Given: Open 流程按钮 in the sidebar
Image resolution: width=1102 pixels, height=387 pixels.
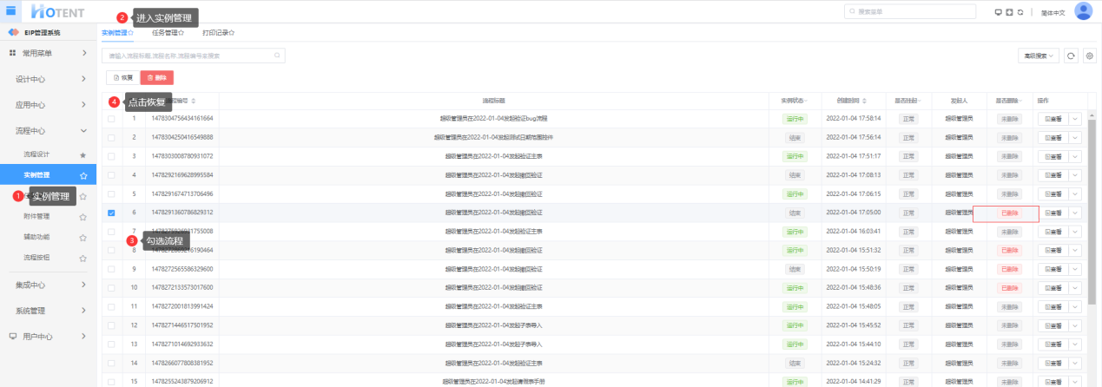Looking at the screenshot, I should [x=37, y=258].
